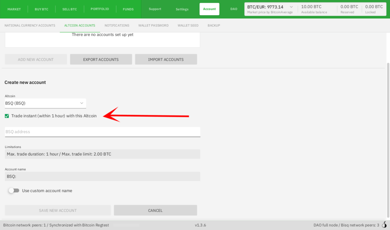This screenshot has width=390, height=230.
Task: Toggle Use custom account name switch
Action: point(14,191)
